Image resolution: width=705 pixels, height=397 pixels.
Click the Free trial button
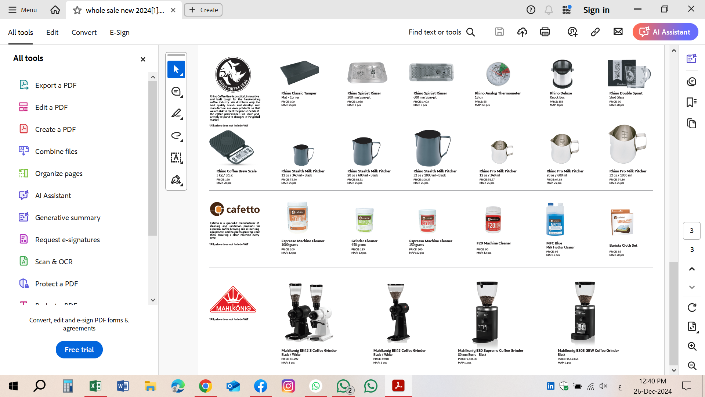click(x=79, y=350)
